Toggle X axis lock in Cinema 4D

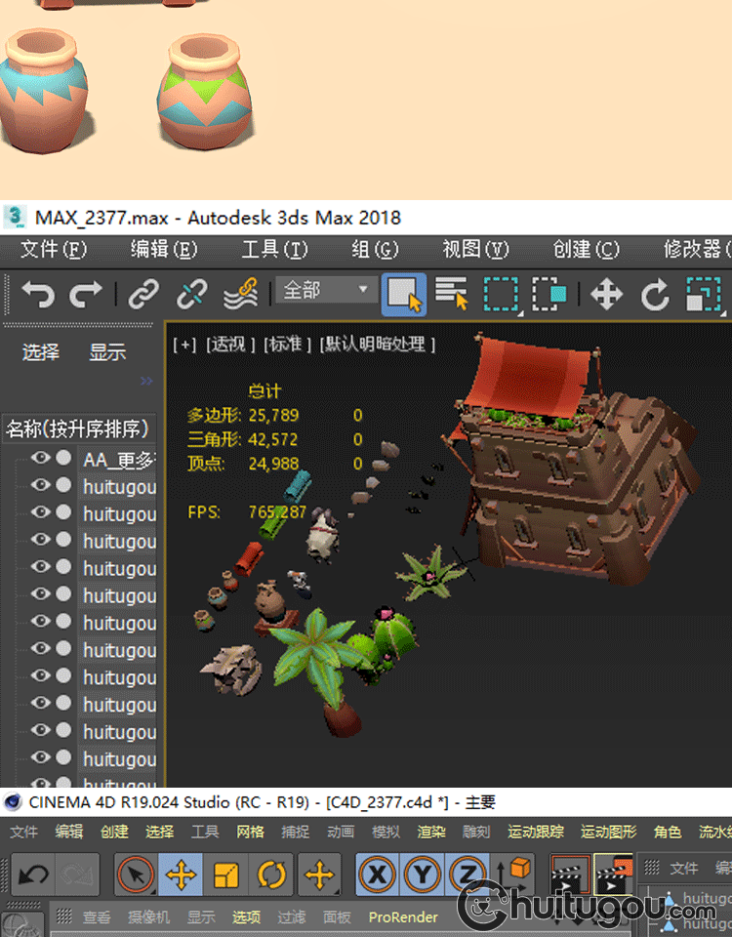point(377,875)
